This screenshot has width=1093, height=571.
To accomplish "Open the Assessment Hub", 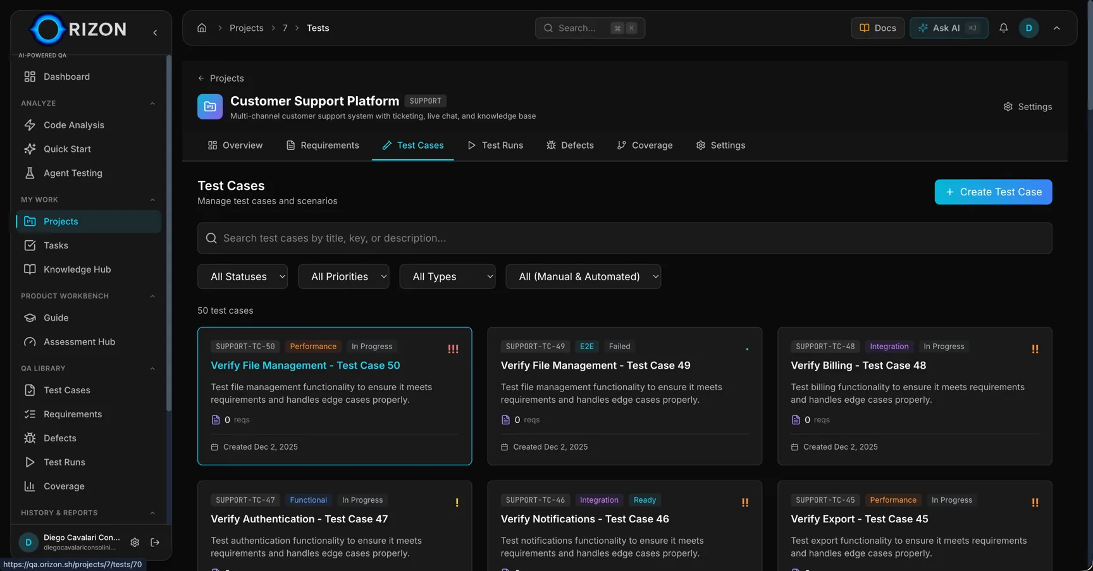I will pyautogui.click(x=78, y=341).
